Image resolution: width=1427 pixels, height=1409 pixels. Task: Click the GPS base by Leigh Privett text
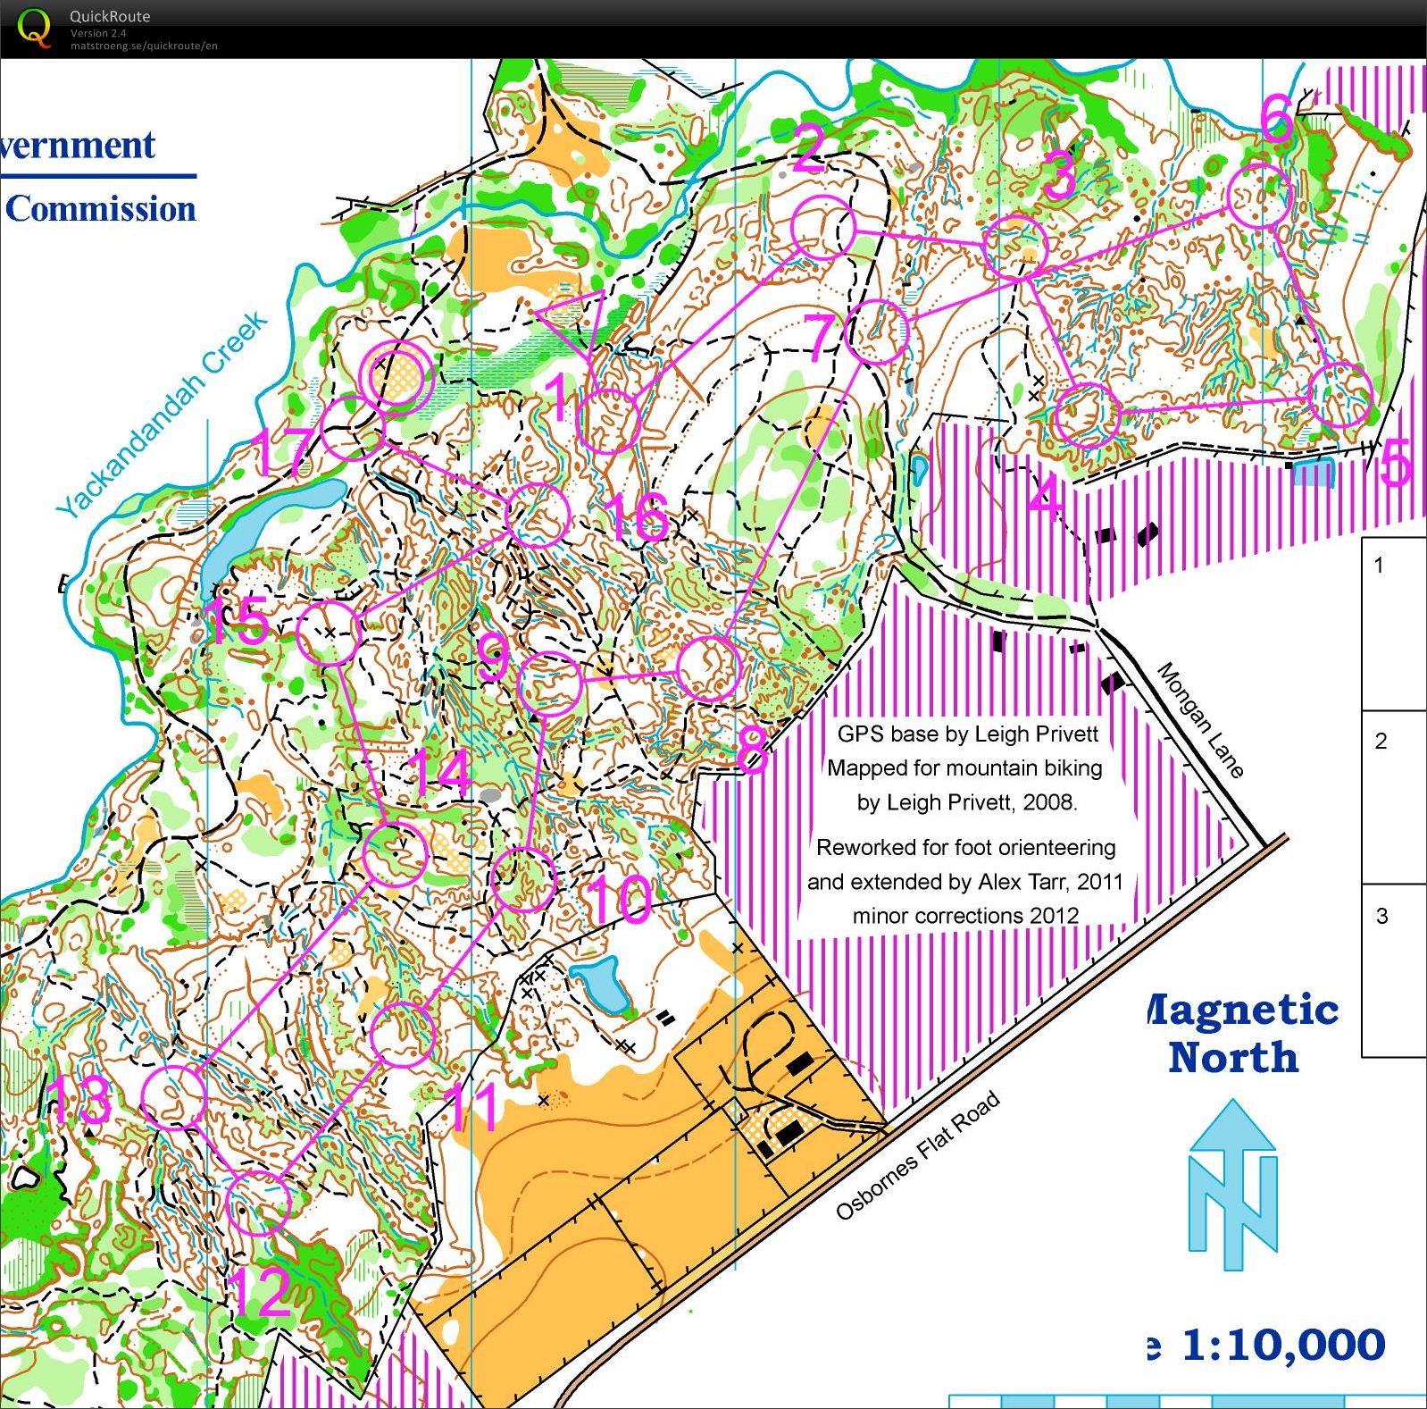pyautogui.click(x=967, y=734)
